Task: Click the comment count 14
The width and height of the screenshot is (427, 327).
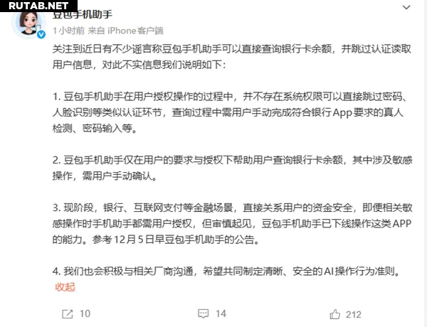Action: (221, 313)
